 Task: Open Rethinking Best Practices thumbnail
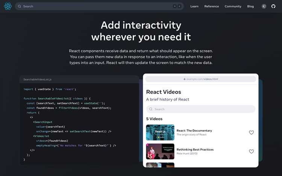pyautogui.click(x=160, y=151)
